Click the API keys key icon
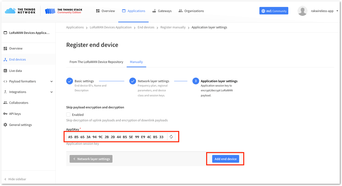The width and height of the screenshot is (342, 186). coord(5,114)
